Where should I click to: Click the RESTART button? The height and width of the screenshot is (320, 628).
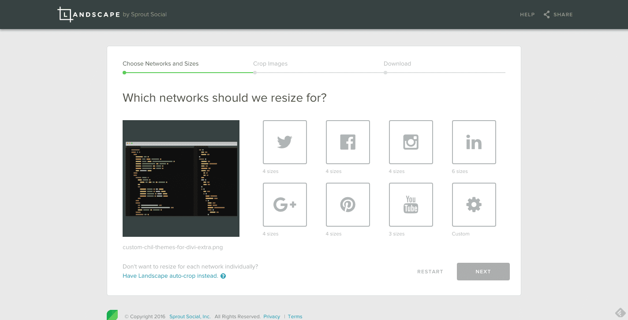tap(430, 272)
